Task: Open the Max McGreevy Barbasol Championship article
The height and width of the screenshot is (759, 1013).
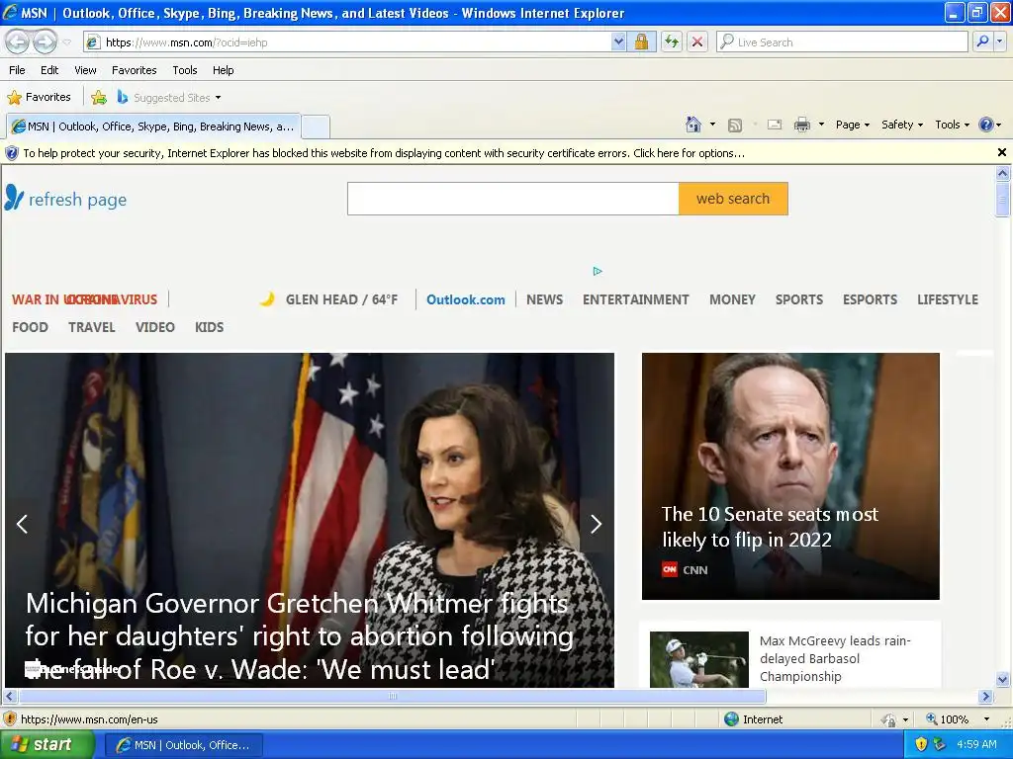Action: pyautogui.click(x=835, y=658)
